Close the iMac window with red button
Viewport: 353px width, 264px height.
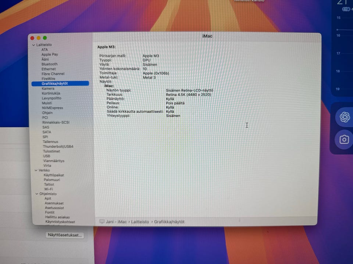click(x=32, y=38)
